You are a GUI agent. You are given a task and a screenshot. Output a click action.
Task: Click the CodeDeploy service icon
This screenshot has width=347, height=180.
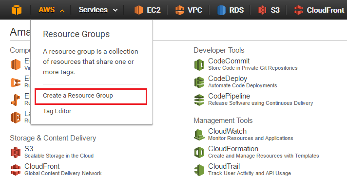click(x=199, y=82)
